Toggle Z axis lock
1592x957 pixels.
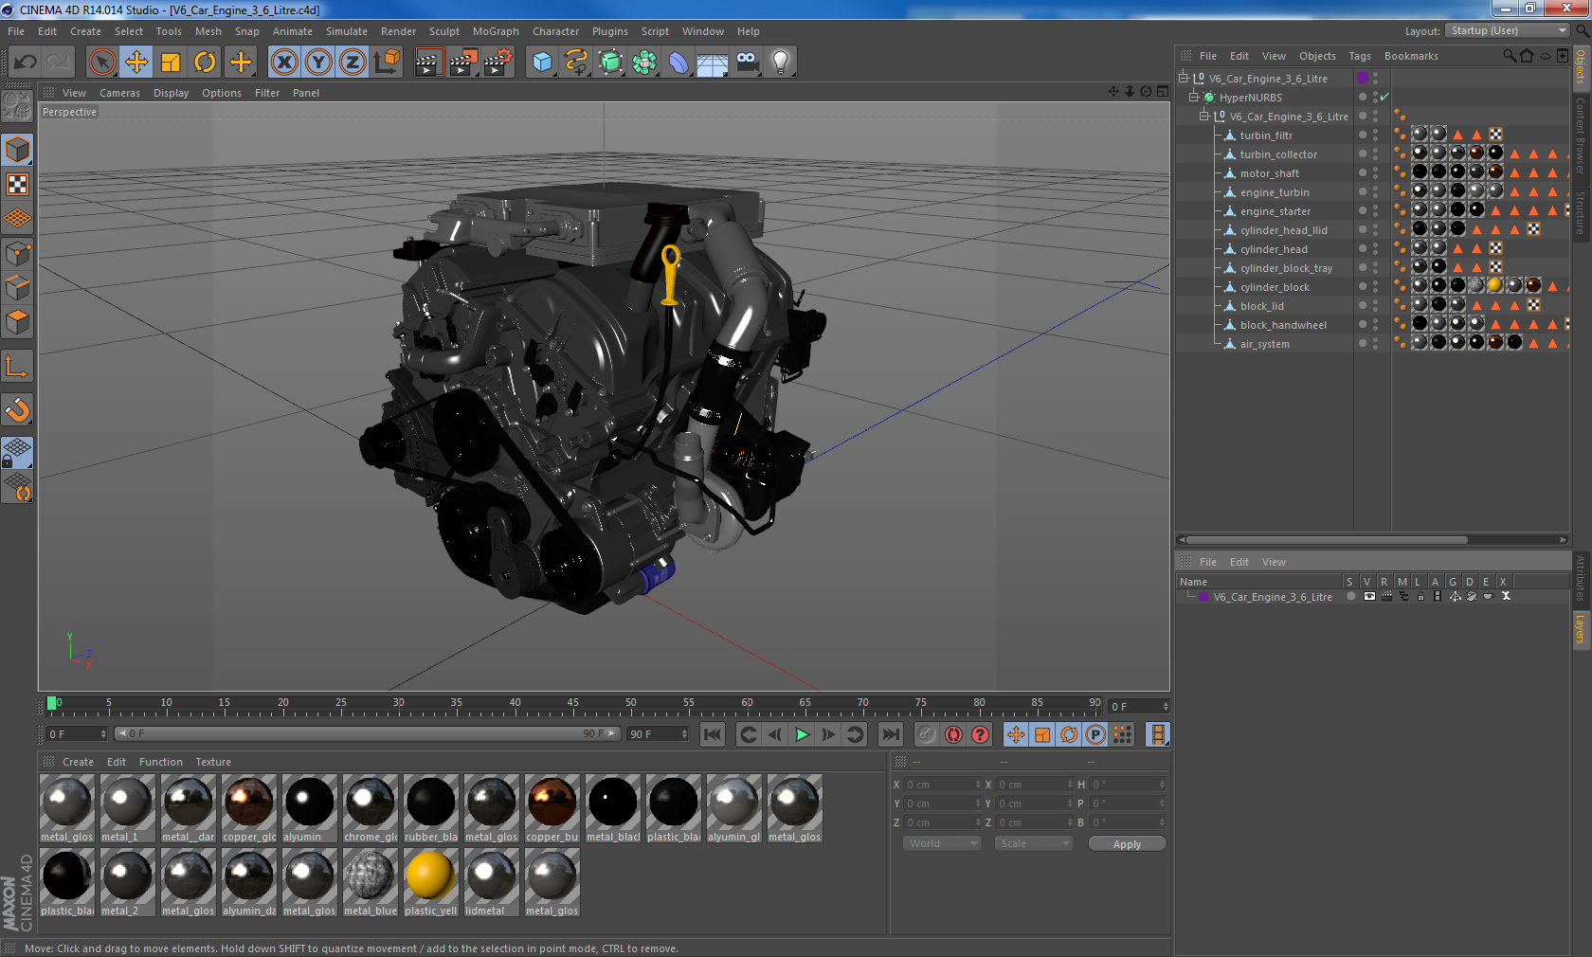353,63
